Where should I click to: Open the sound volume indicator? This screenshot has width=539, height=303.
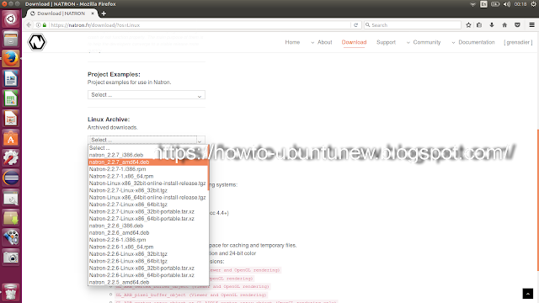(507, 4)
